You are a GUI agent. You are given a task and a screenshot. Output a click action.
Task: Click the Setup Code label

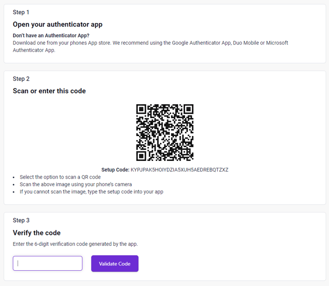tap(115, 169)
